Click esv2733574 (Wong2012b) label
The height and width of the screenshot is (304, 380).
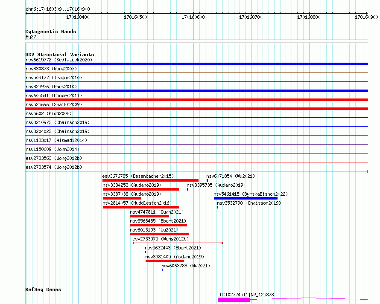tap(54, 167)
